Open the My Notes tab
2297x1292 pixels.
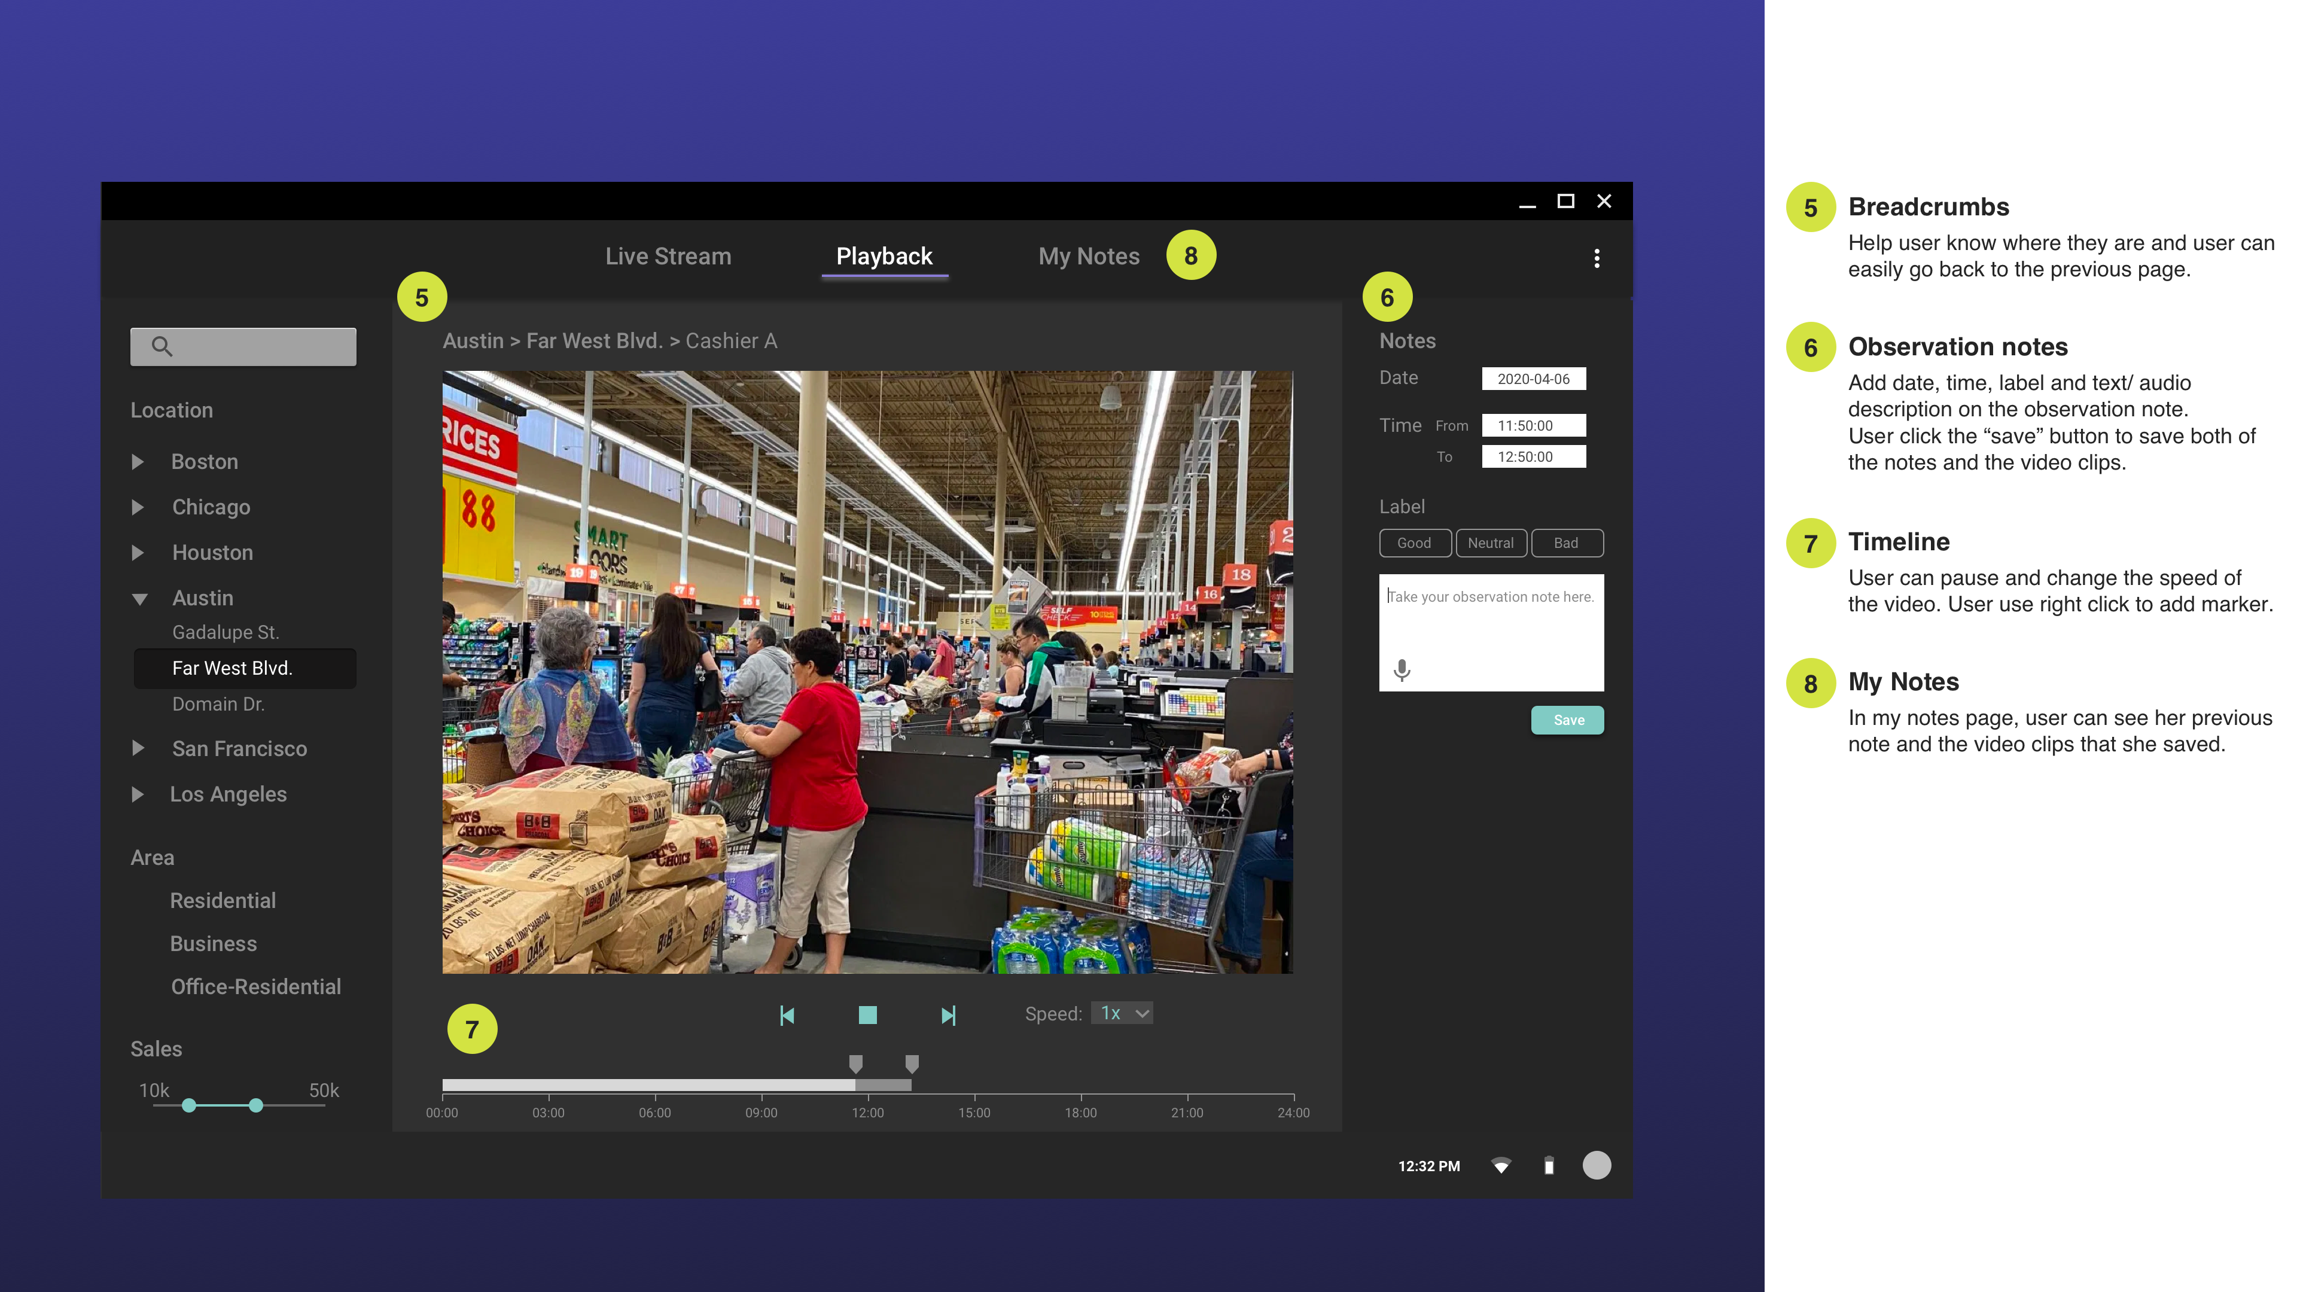pyautogui.click(x=1088, y=257)
